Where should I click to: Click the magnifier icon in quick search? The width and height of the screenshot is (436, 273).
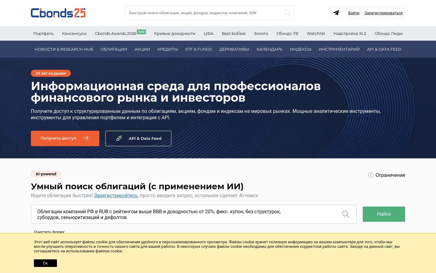point(287,13)
